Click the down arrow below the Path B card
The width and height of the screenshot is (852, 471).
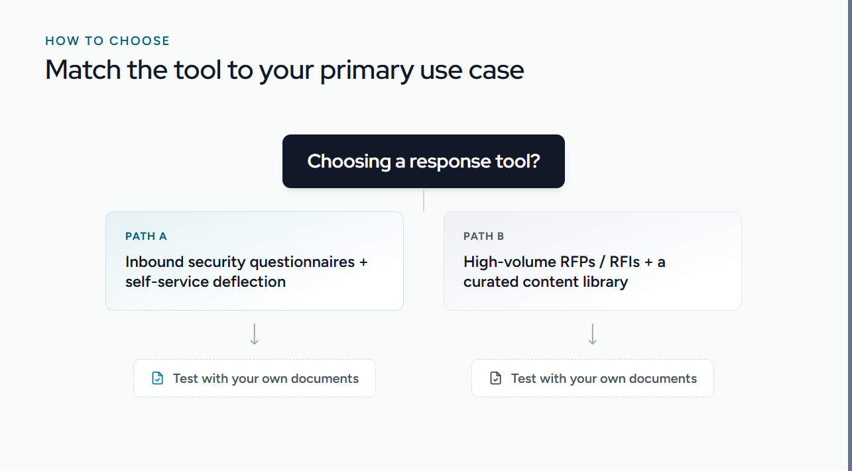pyautogui.click(x=593, y=334)
